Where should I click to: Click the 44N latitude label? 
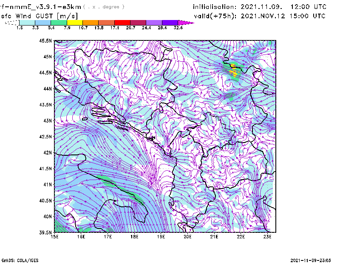point(48,89)
